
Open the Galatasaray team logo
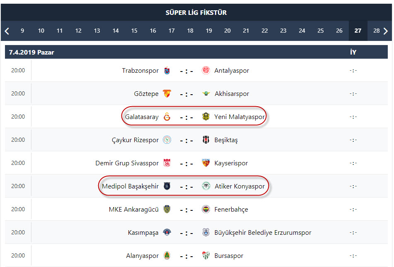(x=167, y=117)
